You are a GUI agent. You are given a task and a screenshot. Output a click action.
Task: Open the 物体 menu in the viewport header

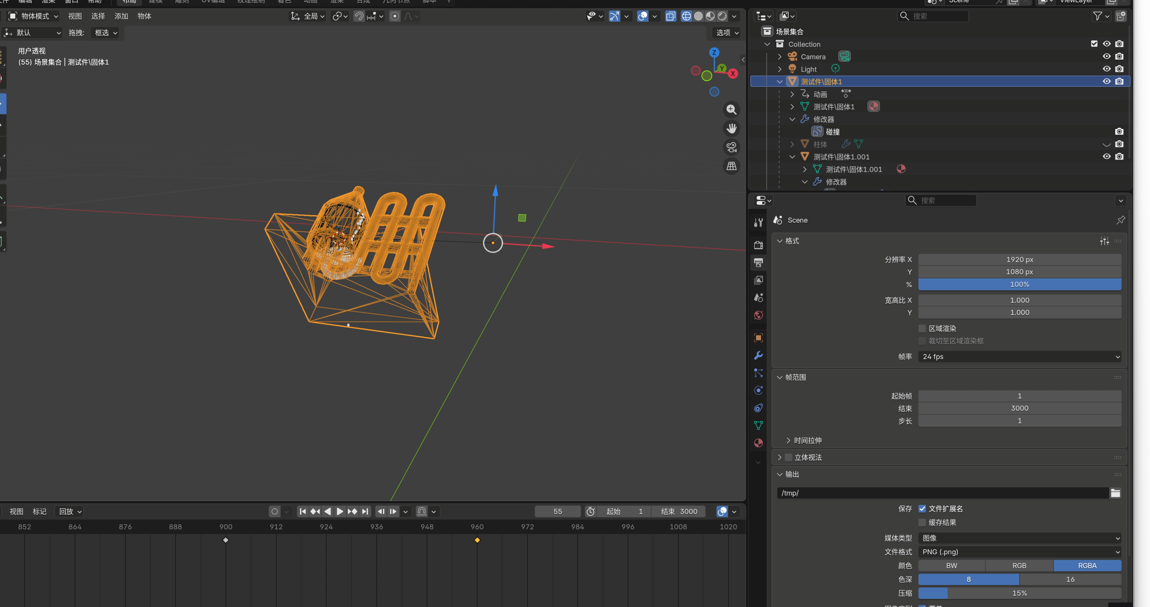tap(144, 17)
